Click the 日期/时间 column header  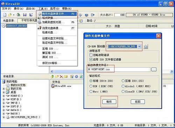point(151,26)
